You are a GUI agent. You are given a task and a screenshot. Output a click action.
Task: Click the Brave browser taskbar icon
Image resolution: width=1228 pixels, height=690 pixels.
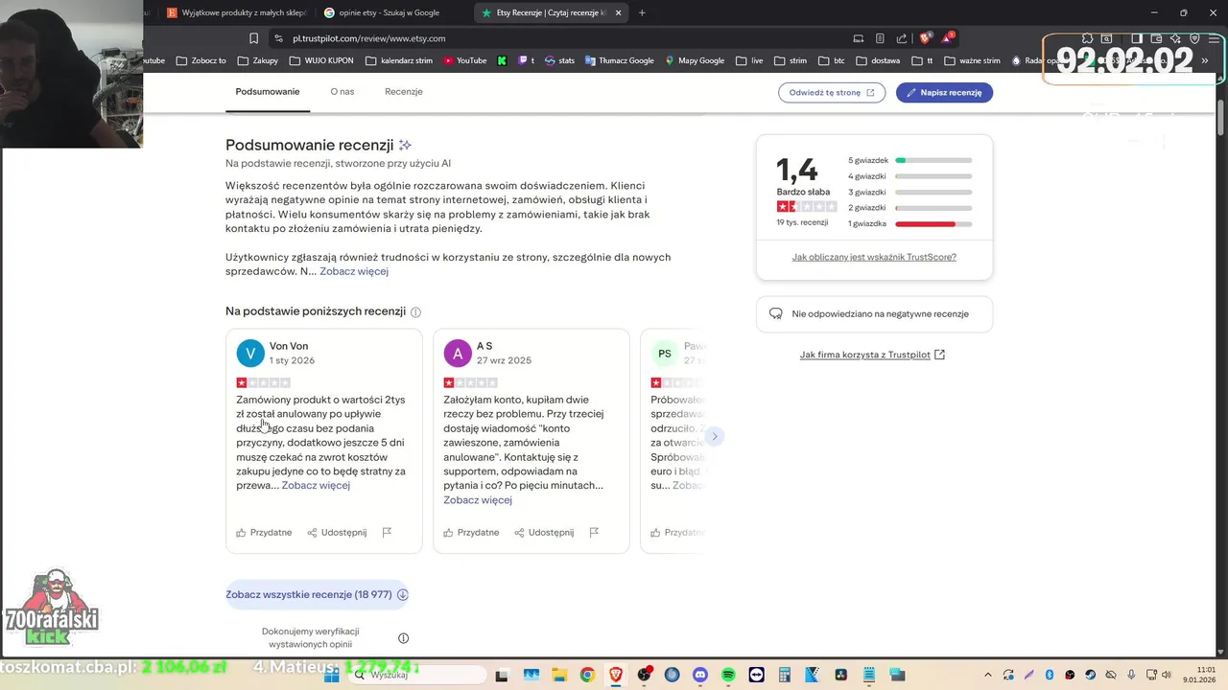[x=616, y=675]
